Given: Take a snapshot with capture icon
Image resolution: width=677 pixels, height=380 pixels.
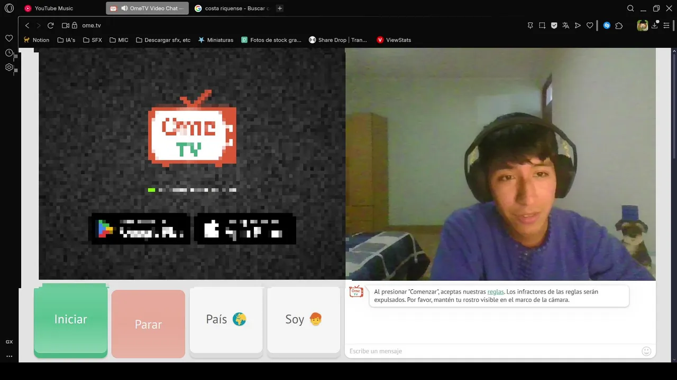Looking at the screenshot, I should [542, 25].
